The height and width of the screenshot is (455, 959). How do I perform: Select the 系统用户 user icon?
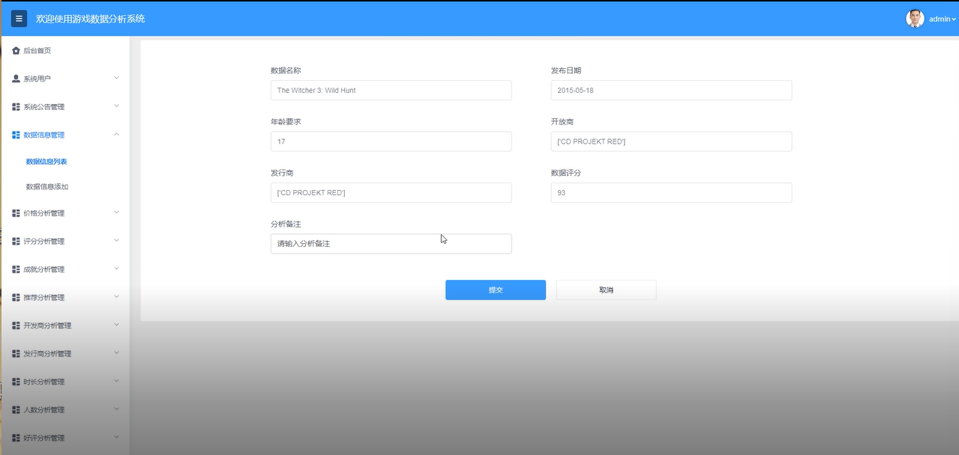[16, 78]
